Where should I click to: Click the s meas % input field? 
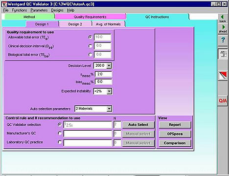104,74
